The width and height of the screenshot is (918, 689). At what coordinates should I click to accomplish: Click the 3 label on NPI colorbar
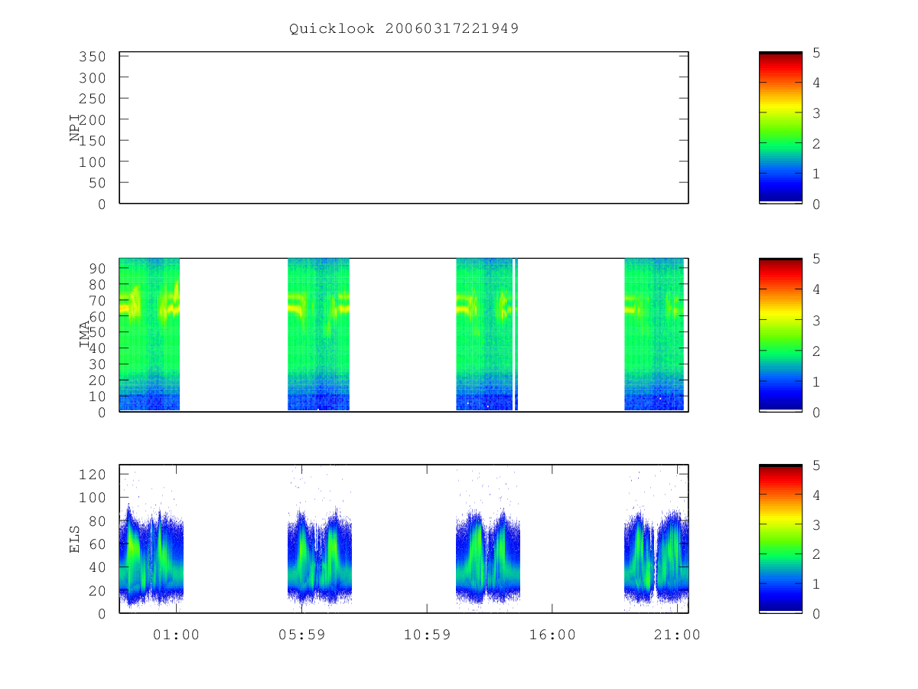[x=816, y=113]
